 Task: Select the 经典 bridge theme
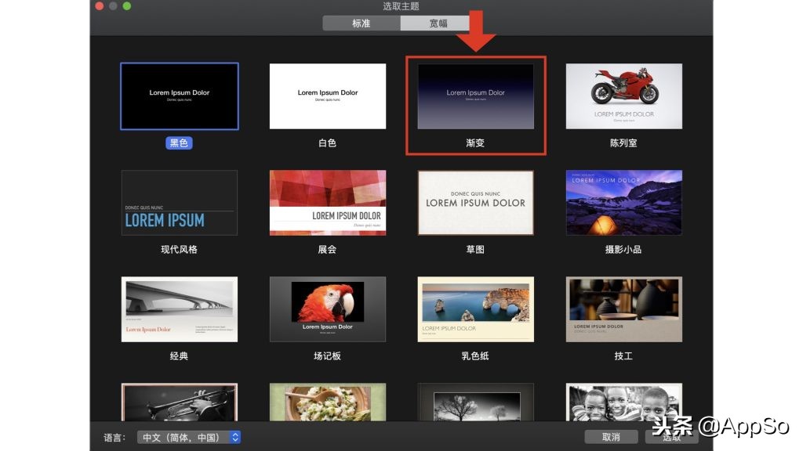[x=179, y=308]
